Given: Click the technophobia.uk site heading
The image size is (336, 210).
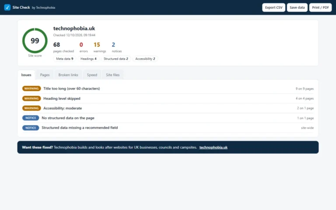Looking at the screenshot, I should 74,28.
